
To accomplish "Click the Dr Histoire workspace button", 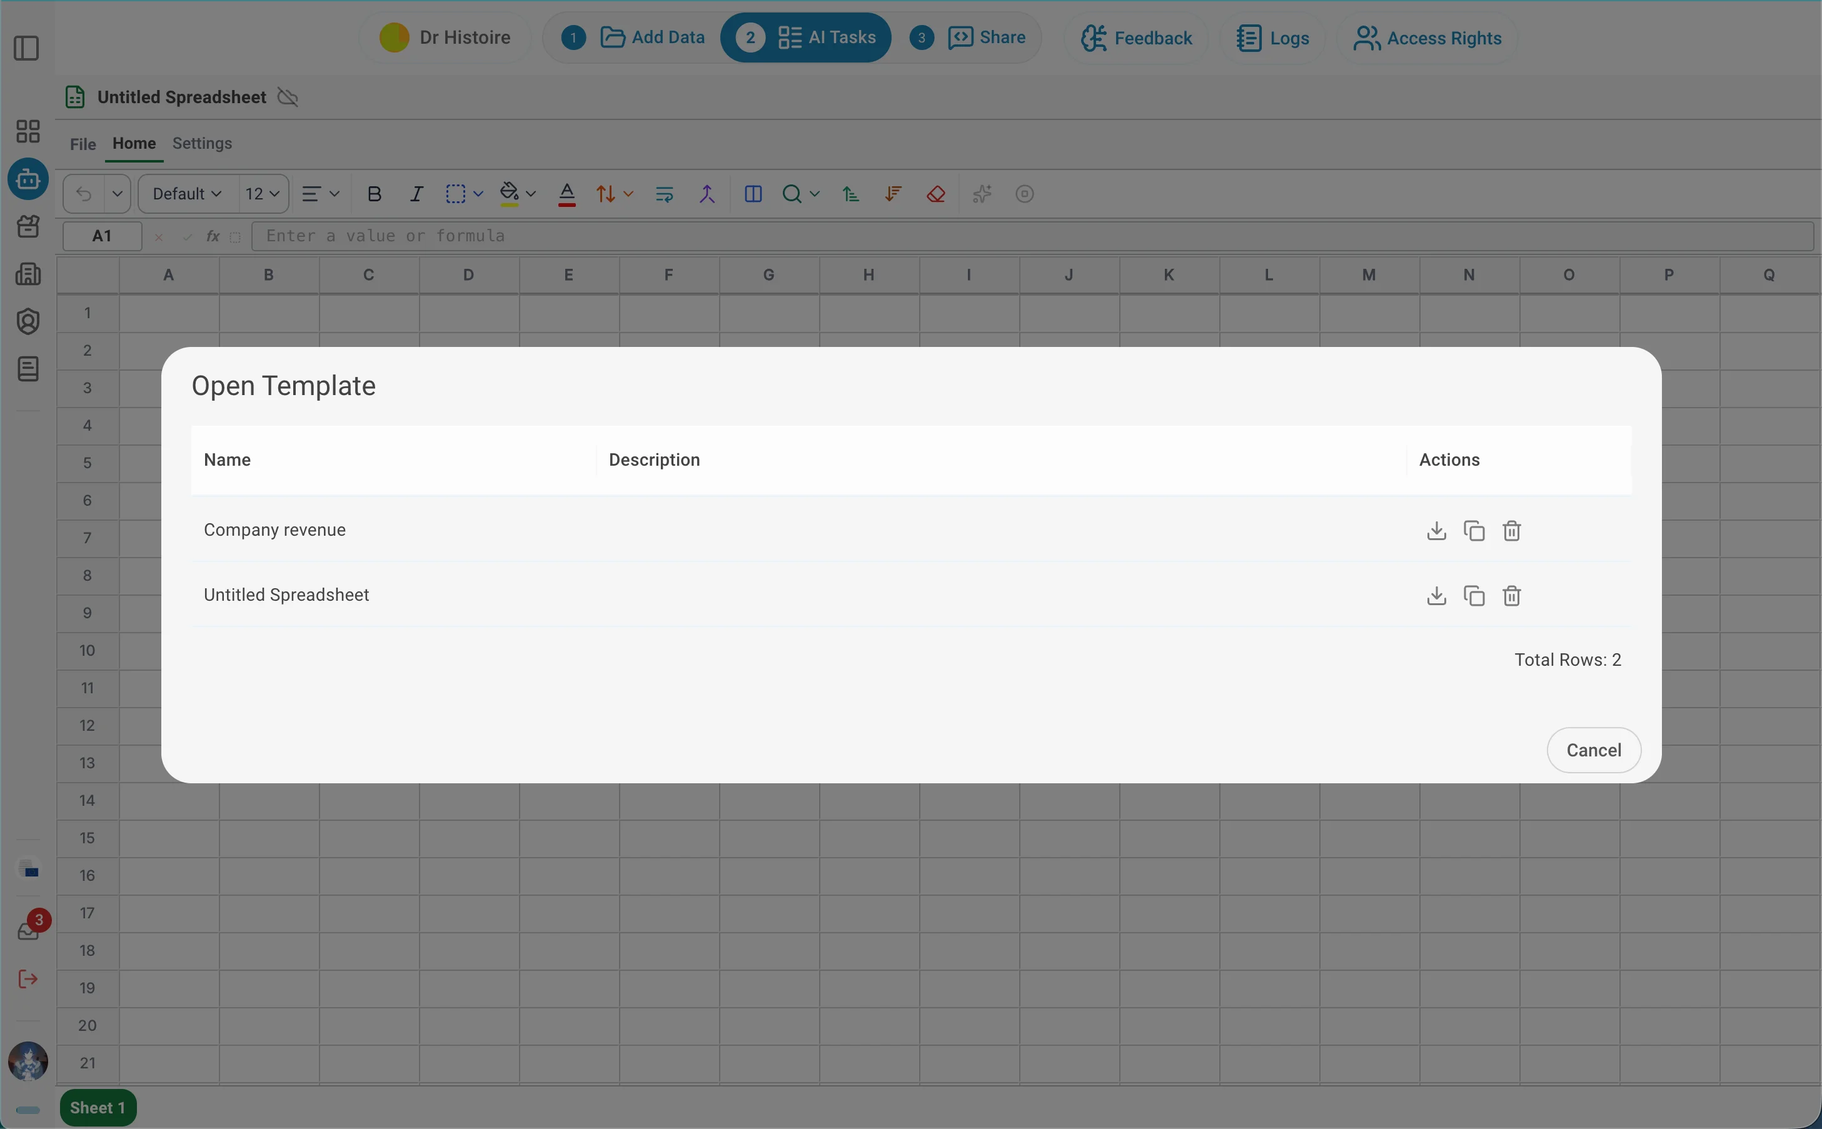I will (x=445, y=38).
